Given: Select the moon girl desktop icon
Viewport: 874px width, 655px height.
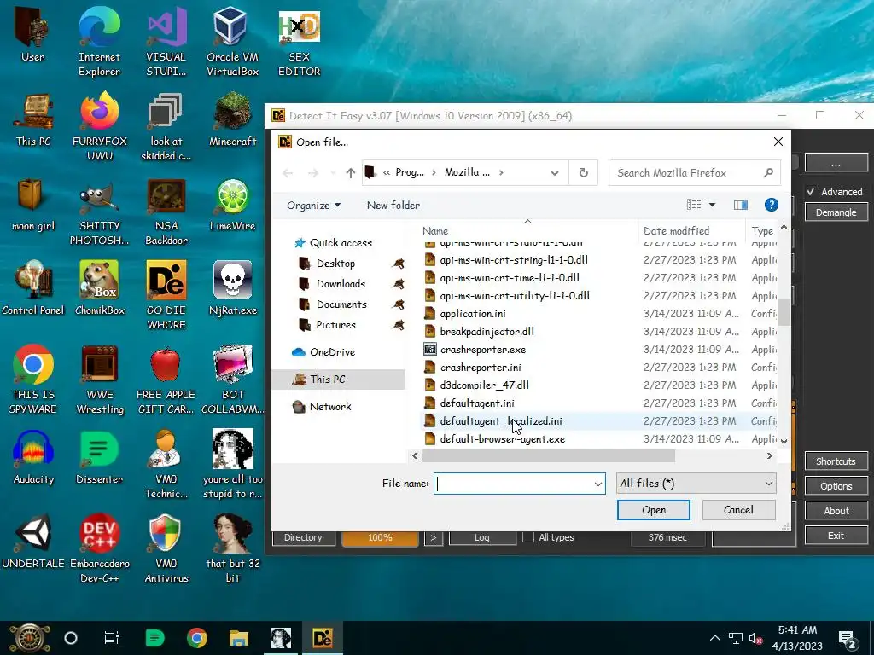Looking at the screenshot, I should (33, 205).
